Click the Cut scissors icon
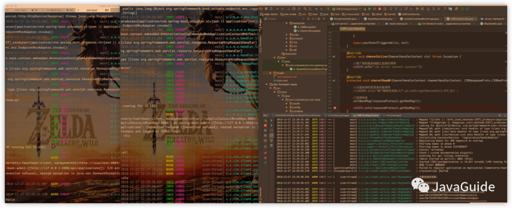512x208 pixels. (x=289, y=9)
